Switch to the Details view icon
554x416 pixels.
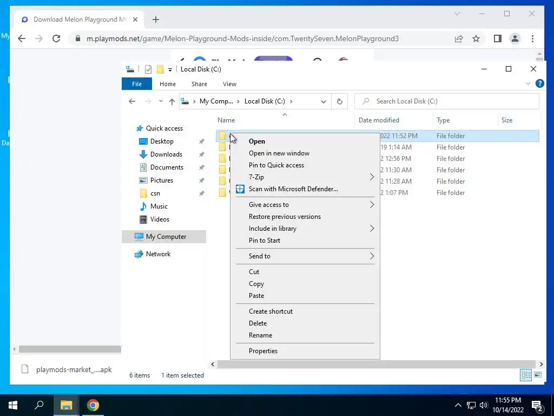click(526, 375)
